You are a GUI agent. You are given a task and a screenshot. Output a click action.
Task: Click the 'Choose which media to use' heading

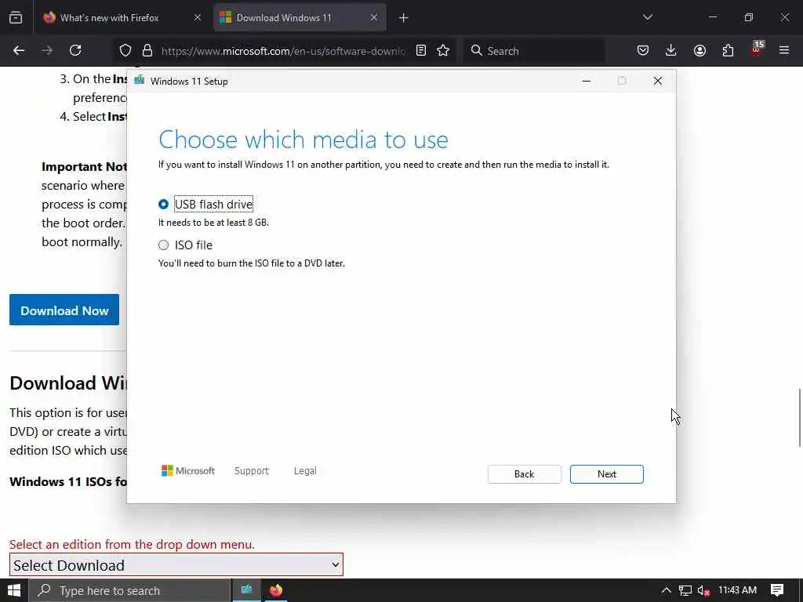click(303, 140)
